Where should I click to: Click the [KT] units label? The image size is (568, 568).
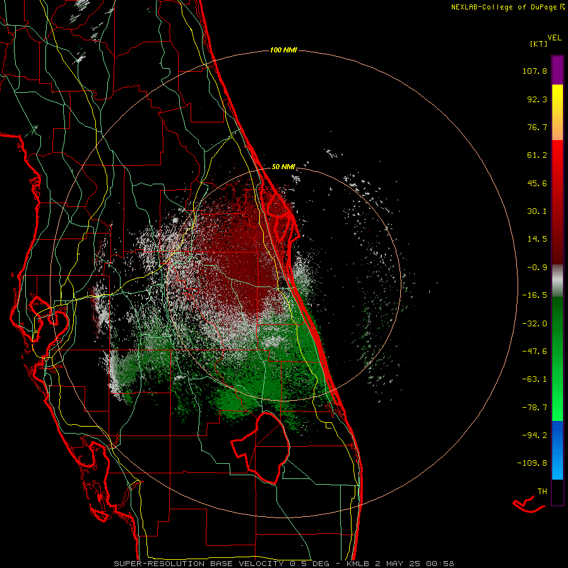[x=538, y=44]
